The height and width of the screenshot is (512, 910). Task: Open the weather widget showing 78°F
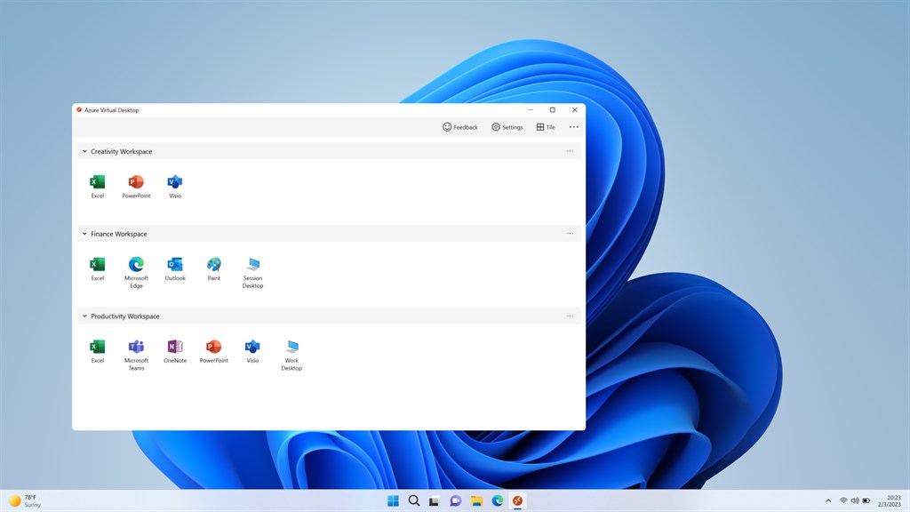[25, 500]
